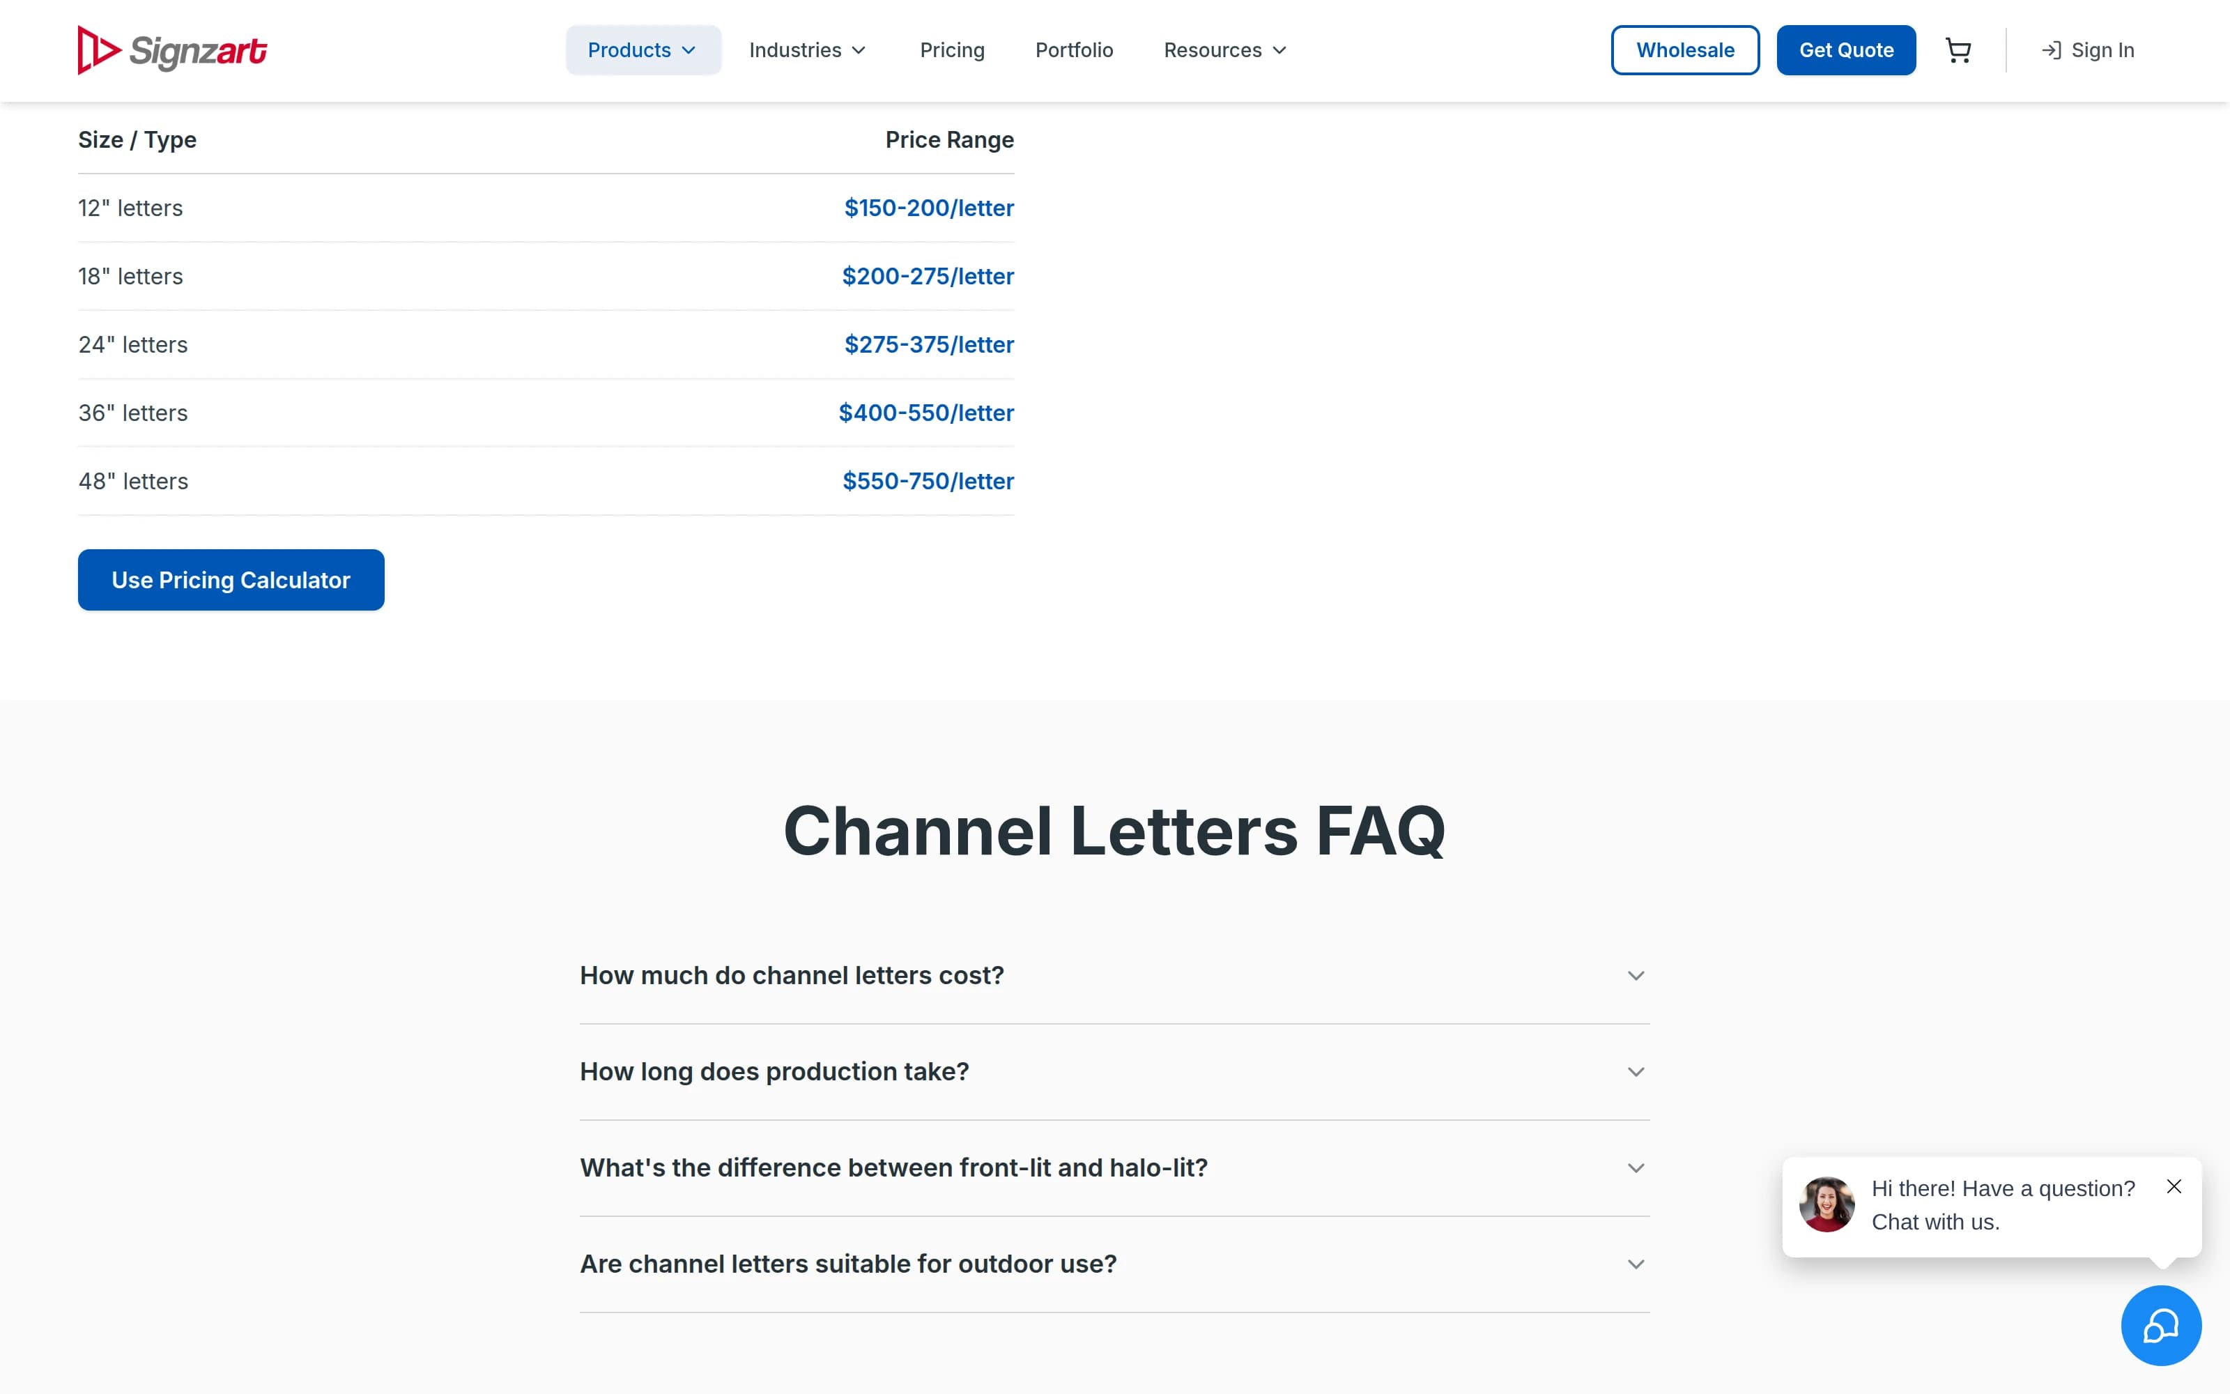Click the '36" letters' row label
Viewport: 2230px width, 1394px height.
click(x=132, y=413)
